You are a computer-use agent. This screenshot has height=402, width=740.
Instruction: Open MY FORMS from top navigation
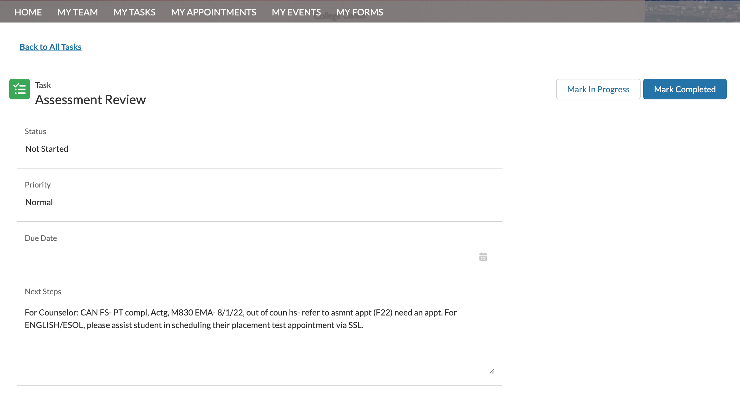(359, 12)
